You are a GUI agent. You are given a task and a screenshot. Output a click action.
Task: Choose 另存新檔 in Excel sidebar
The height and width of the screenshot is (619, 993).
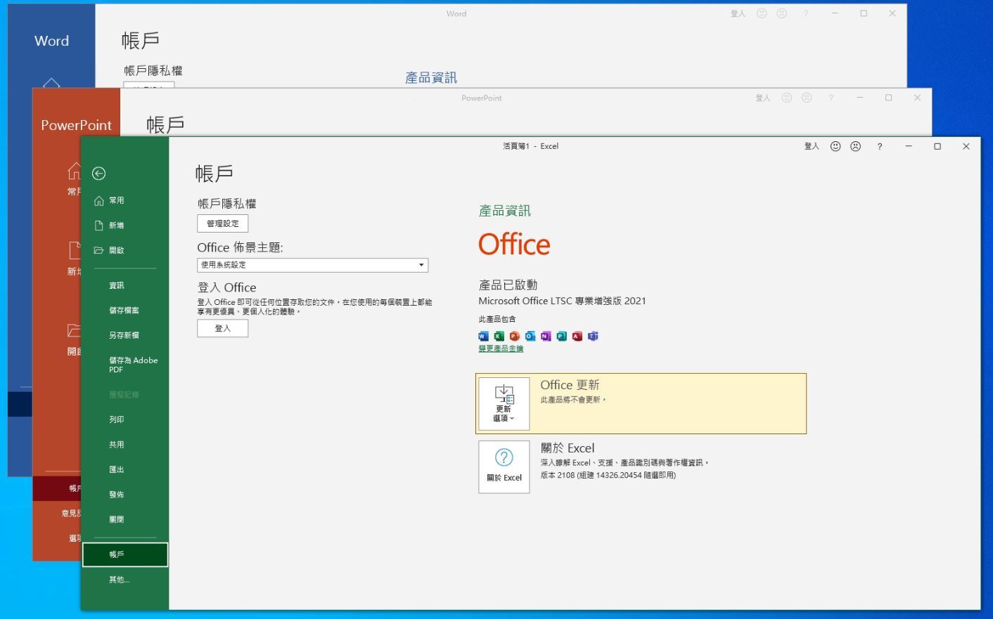[125, 335]
